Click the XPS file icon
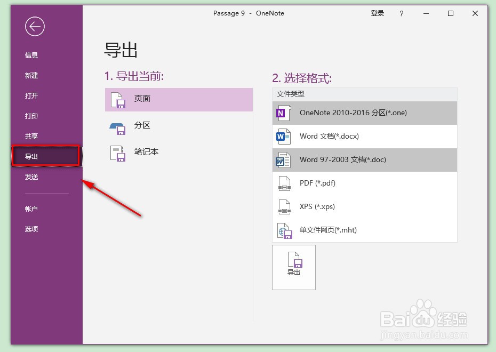The image size is (496, 352). [284, 207]
